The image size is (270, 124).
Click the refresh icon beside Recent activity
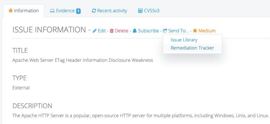[x=94, y=11]
